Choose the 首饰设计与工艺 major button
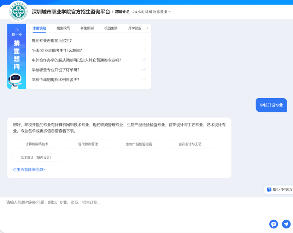293x233 pixels. pyautogui.click(x=190, y=144)
